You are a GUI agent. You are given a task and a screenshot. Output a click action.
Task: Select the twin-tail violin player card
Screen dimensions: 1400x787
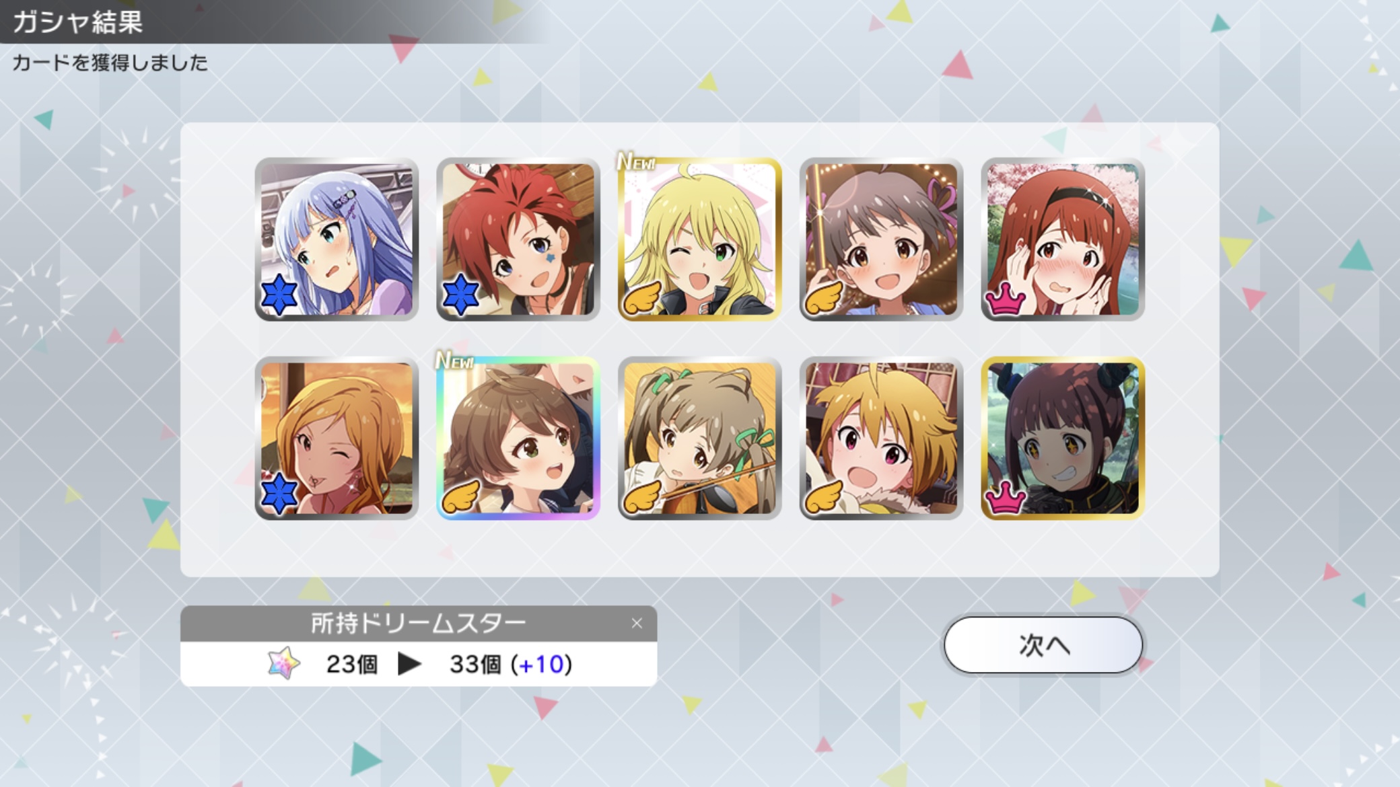coord(700,438)
